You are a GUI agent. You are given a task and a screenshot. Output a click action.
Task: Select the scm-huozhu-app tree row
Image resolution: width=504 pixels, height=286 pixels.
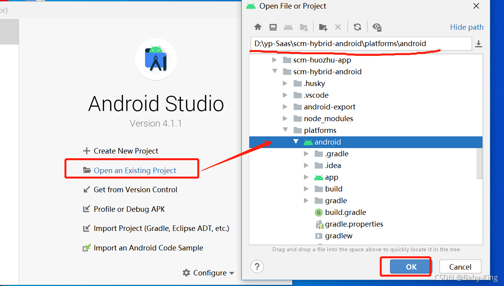pos(366,60)
